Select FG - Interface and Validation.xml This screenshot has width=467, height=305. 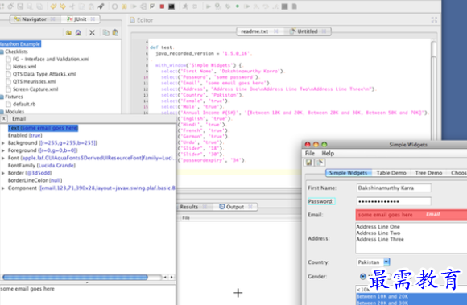(51, 60)
